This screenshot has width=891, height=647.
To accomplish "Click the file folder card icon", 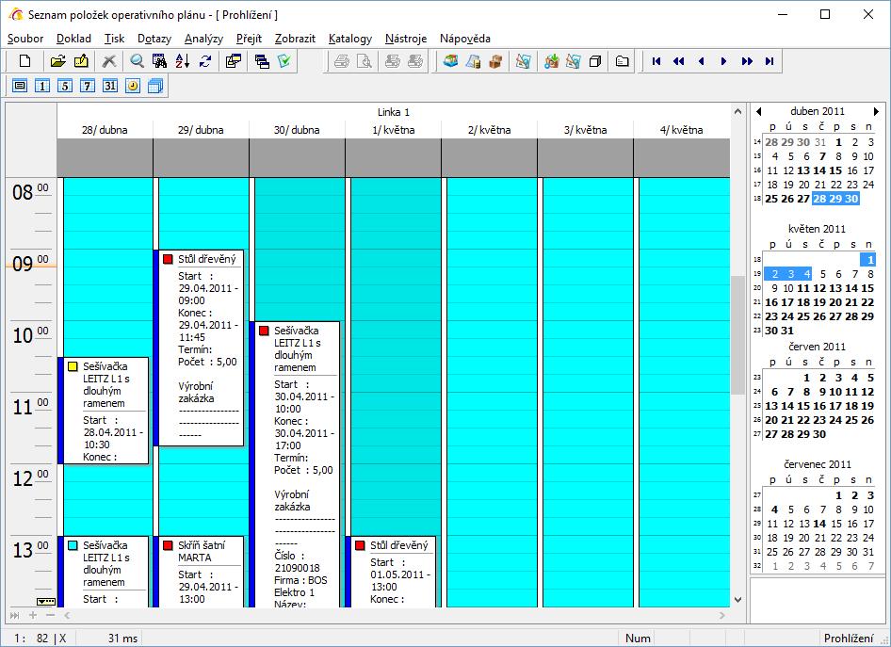I will click(623, 61).
